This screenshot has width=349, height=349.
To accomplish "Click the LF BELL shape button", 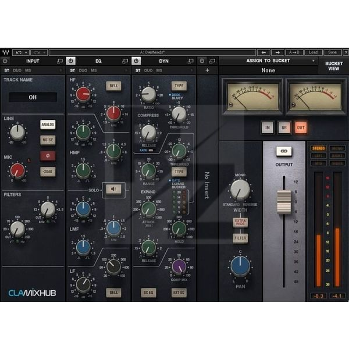I will [x=113, y=293].
